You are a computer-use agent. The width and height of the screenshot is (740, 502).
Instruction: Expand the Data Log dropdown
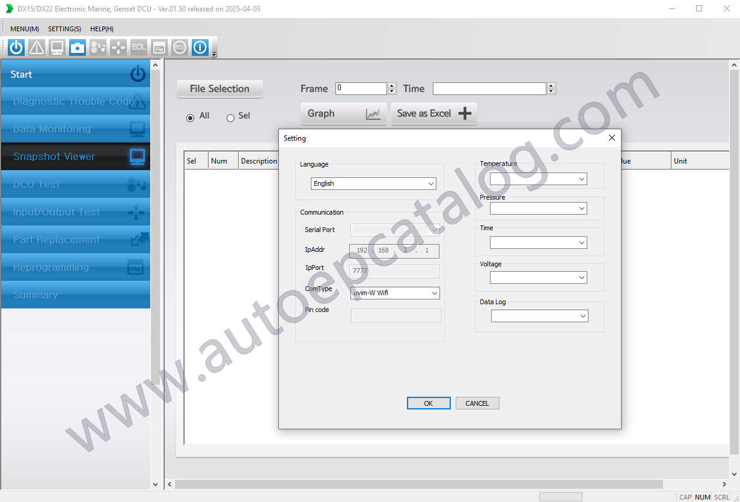(539, 316)
